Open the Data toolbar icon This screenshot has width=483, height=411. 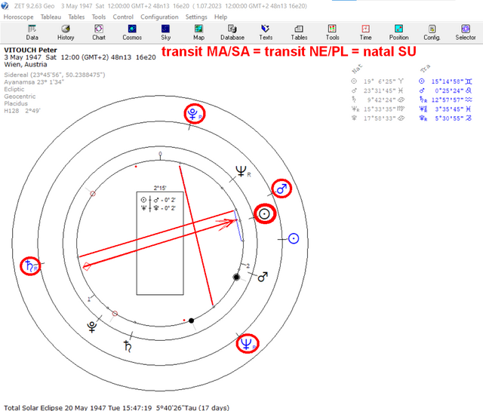click(32, 32)
